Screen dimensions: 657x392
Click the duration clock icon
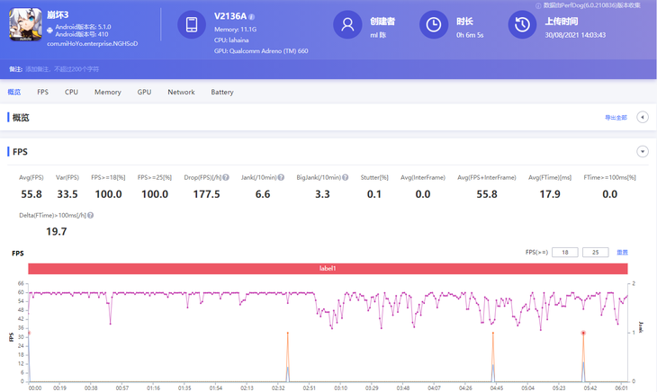(434, 25)
